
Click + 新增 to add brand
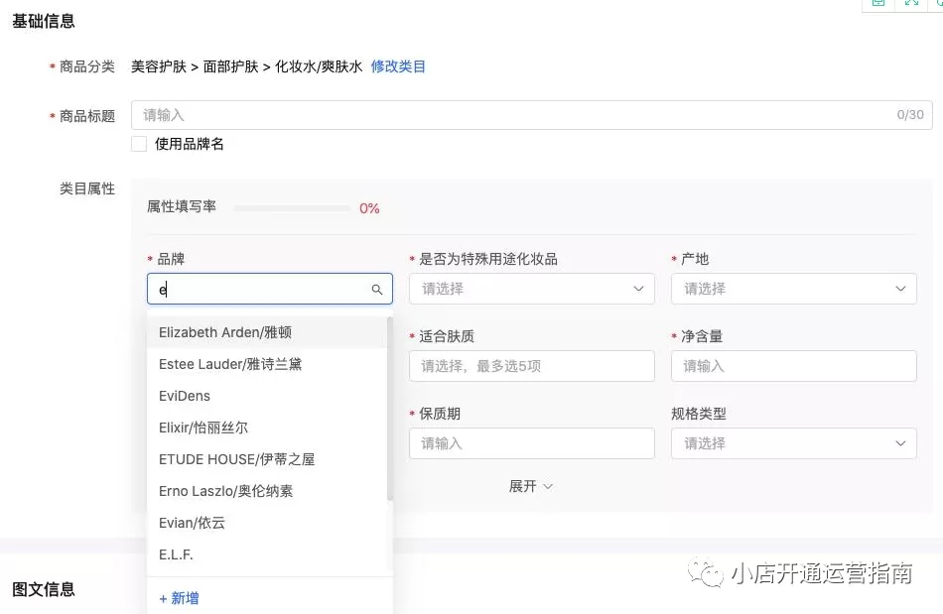pos(180,598)
